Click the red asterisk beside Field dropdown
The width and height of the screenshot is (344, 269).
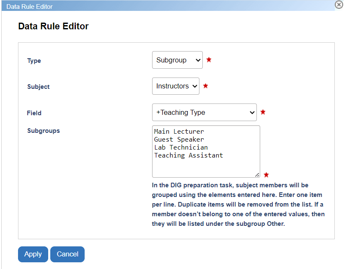263,112
